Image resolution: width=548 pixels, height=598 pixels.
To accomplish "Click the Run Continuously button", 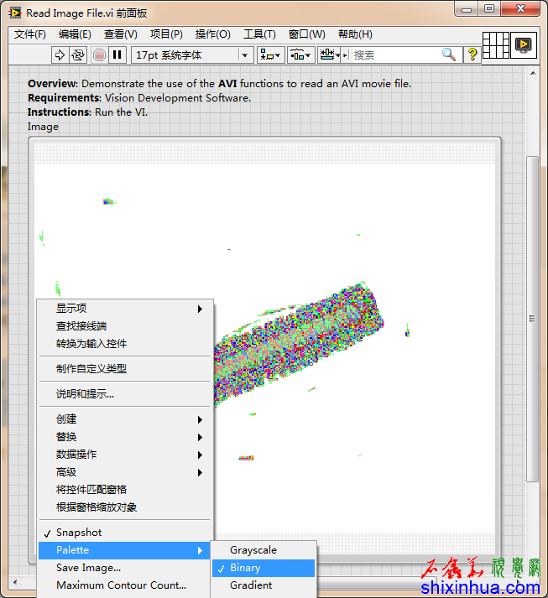I will 78,55.
